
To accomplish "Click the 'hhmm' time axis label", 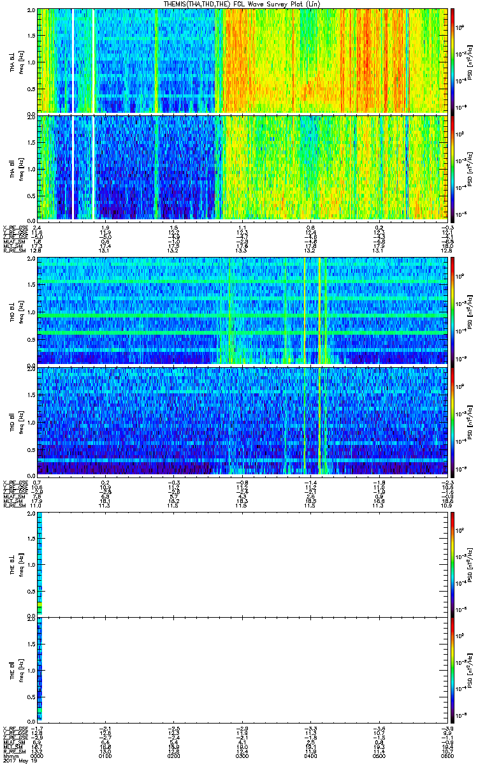I will (x=10, y=757).
